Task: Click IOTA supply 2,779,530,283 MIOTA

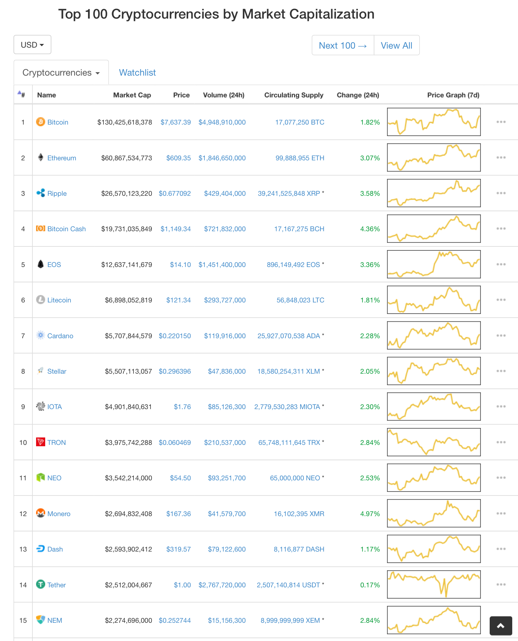Action: 287,407
